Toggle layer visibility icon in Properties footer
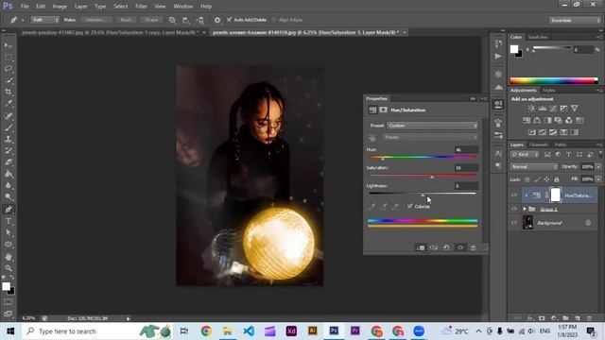The image size is (605, 340). [x=460, y=247]
